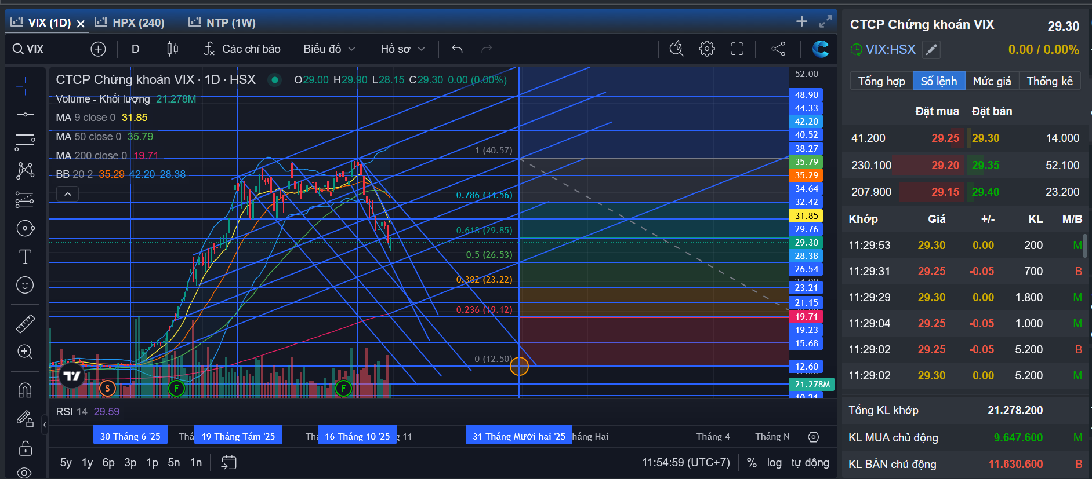Set the range to 1y
Viewport: 1092px width, 479px height.
87,463
